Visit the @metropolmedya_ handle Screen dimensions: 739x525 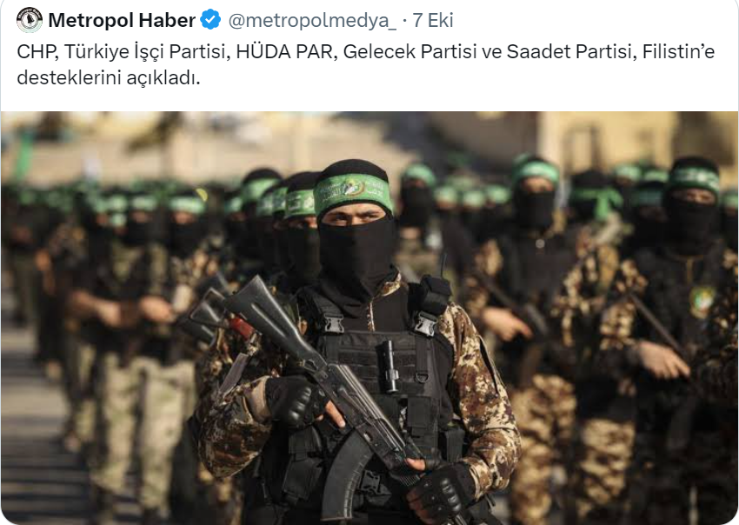pos(312,20)
